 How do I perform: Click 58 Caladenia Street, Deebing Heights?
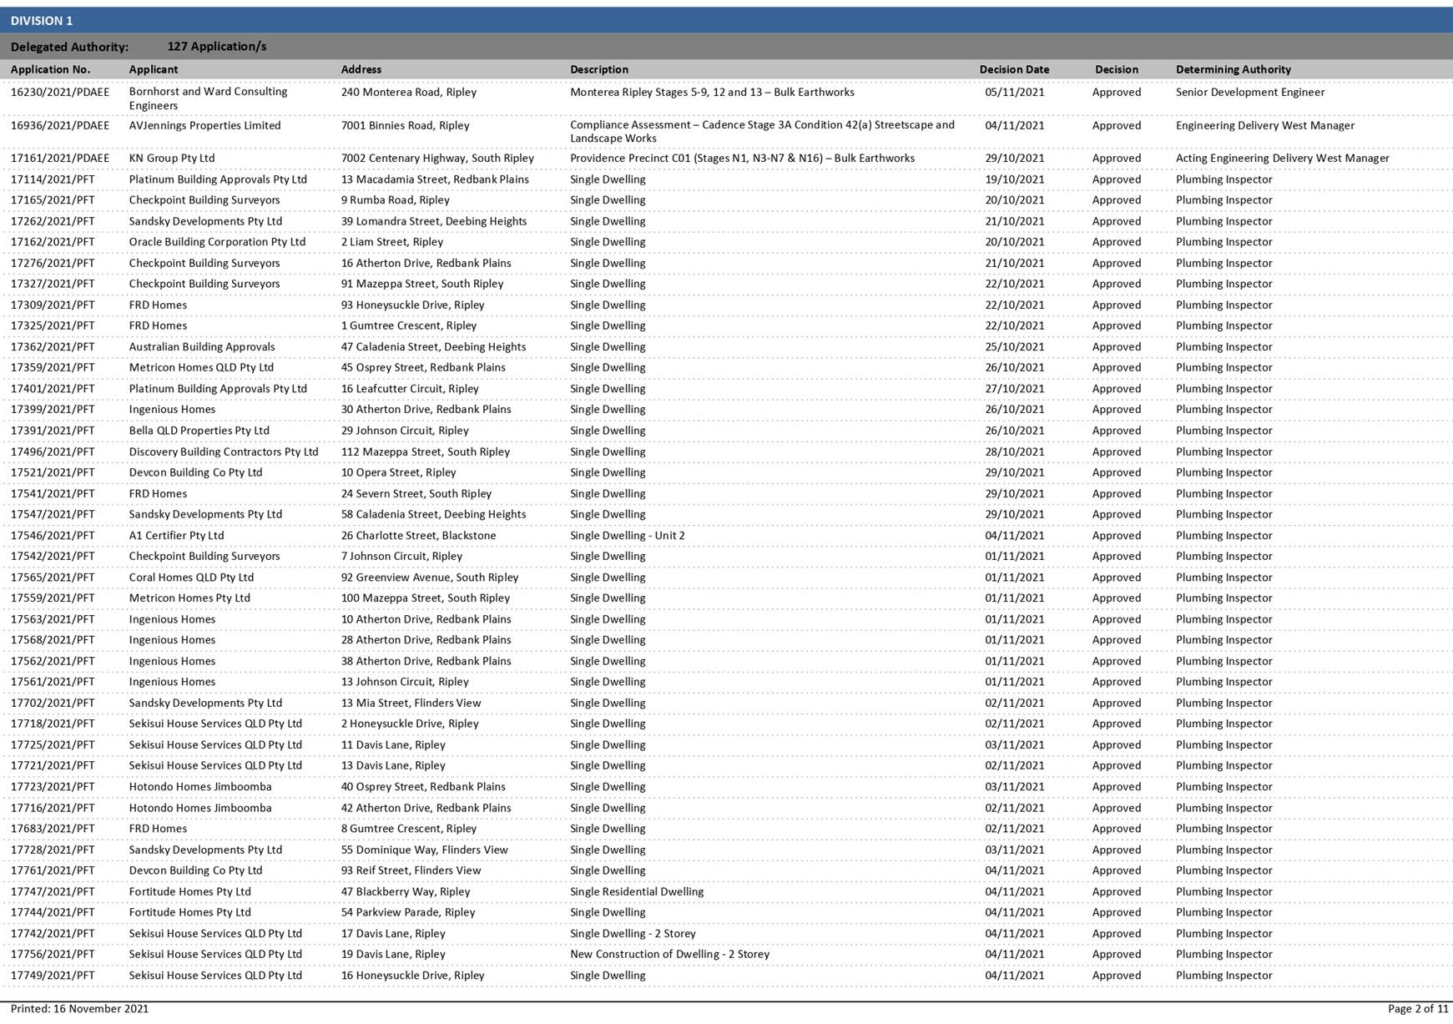(433, 515)
